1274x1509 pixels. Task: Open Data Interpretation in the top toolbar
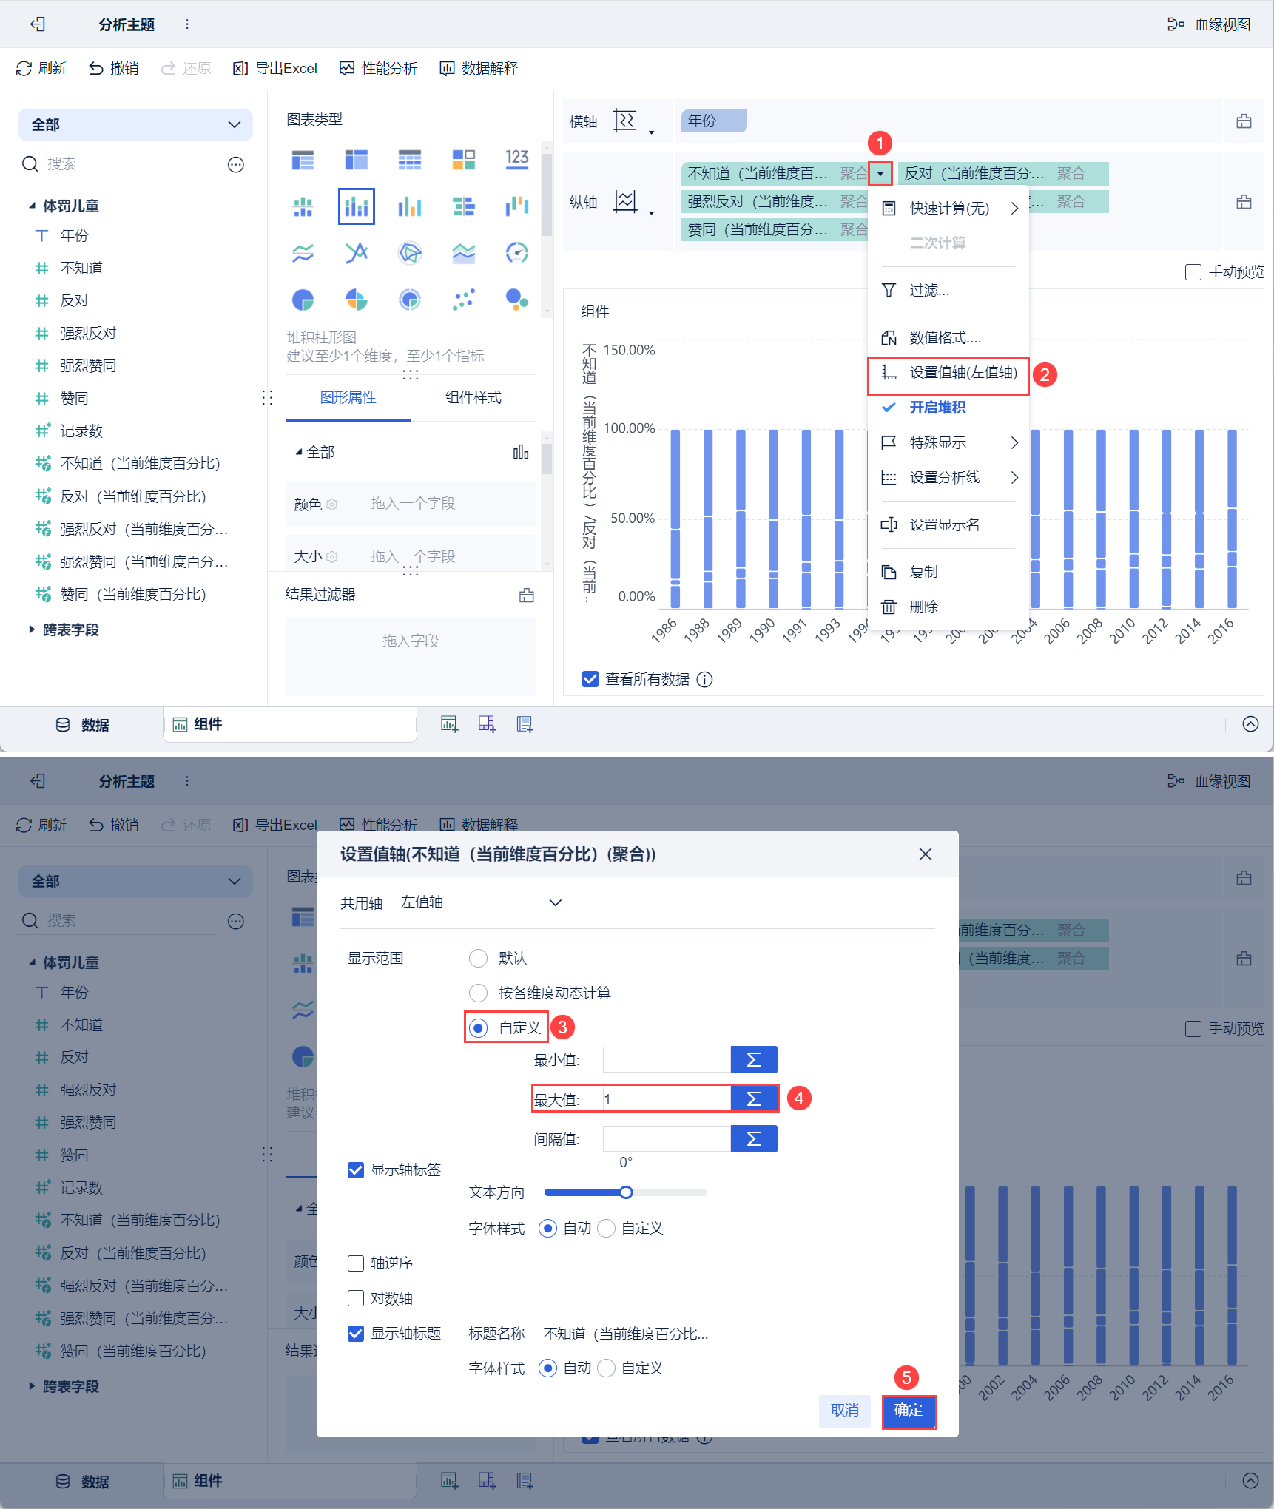click(x=479, y=69)
